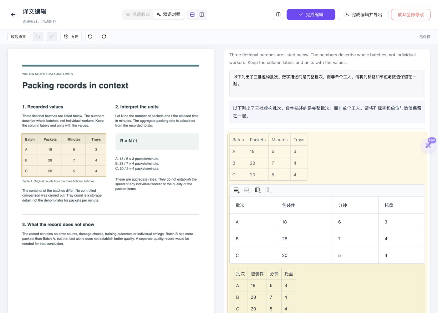Click the clockwise refresh icon
The height and width of the screenshot is (313, 438).
click(x=104, y=37)
